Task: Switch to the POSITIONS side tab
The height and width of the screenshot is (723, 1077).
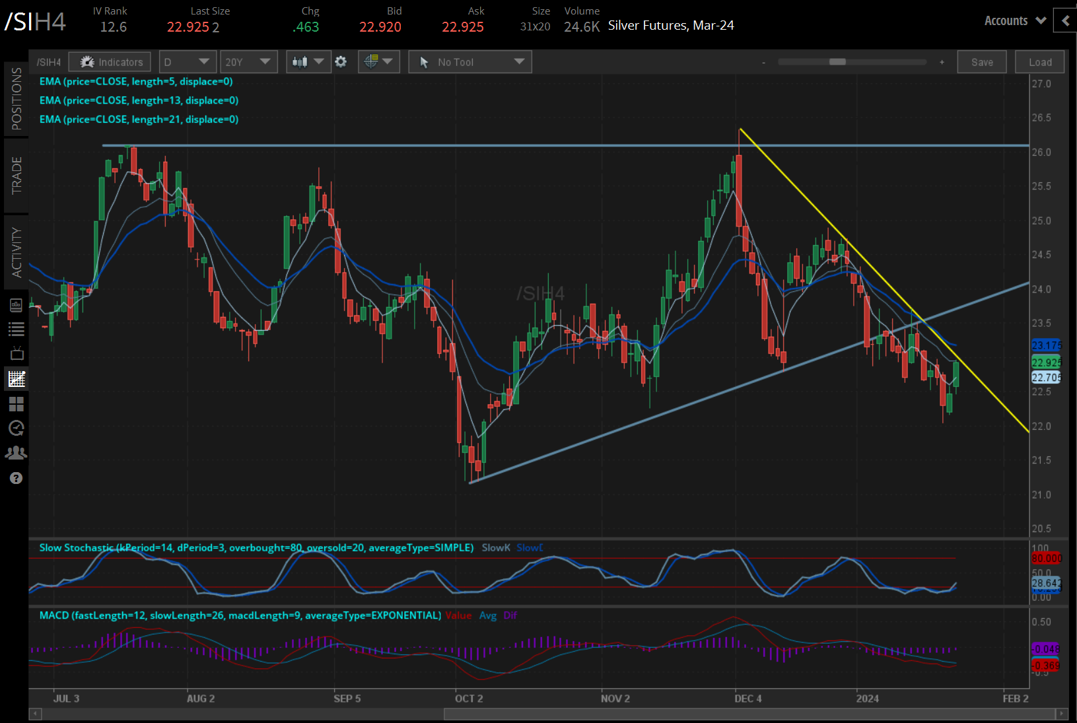Action: tap(16, 99)
